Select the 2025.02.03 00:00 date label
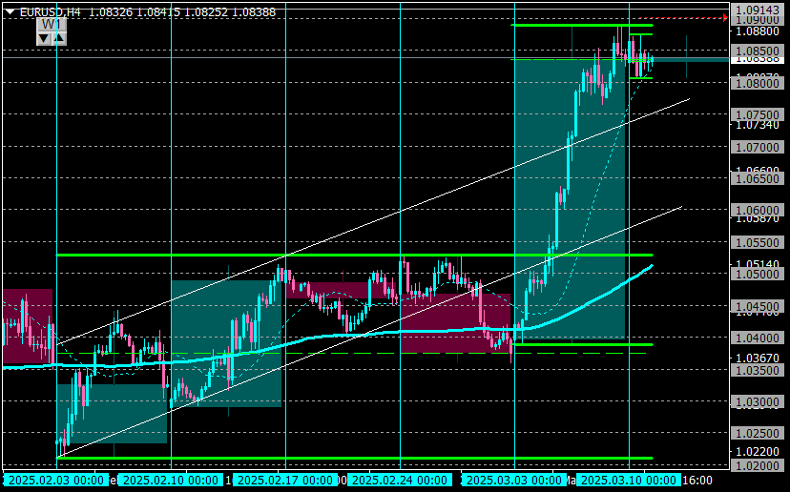Screen dimensions: 790x492 (x=56, y=480)
